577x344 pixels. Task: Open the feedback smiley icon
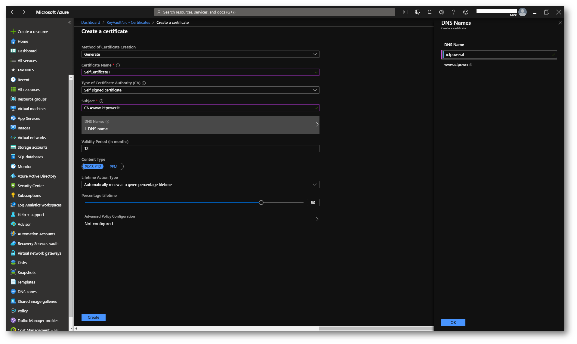(x=465, y=12)
